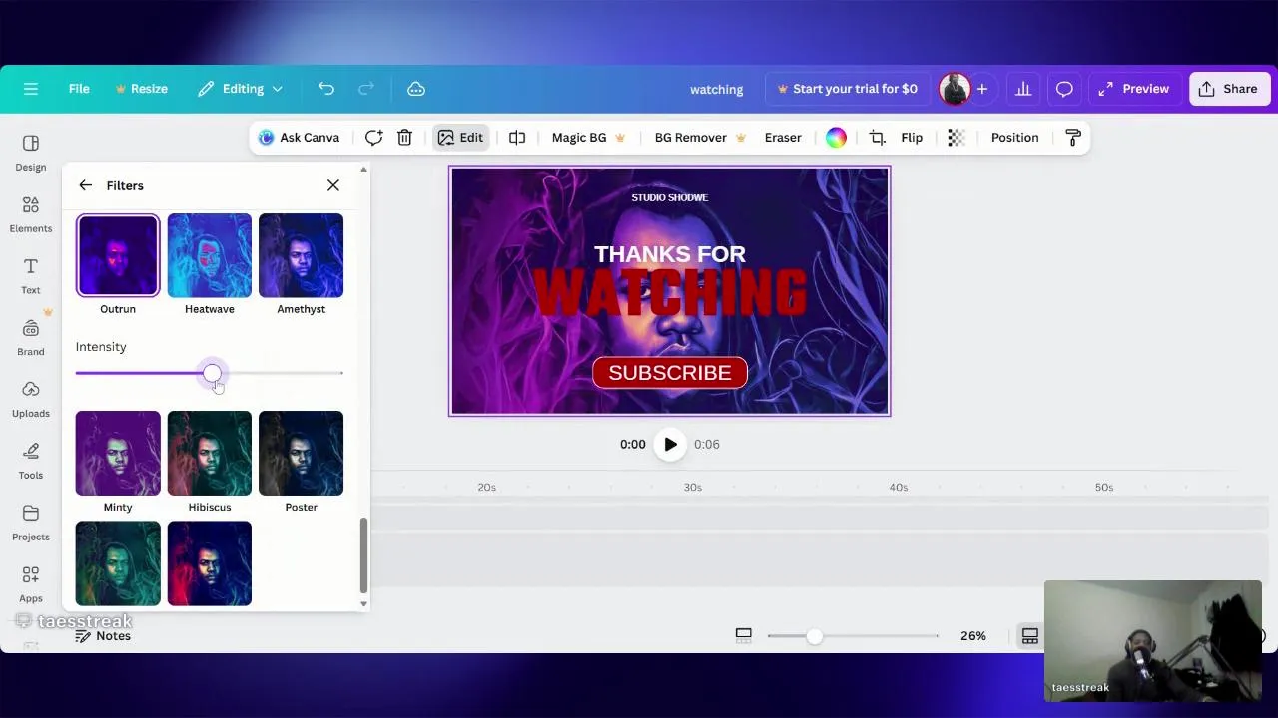Open the File menu

tap(79, 89)
